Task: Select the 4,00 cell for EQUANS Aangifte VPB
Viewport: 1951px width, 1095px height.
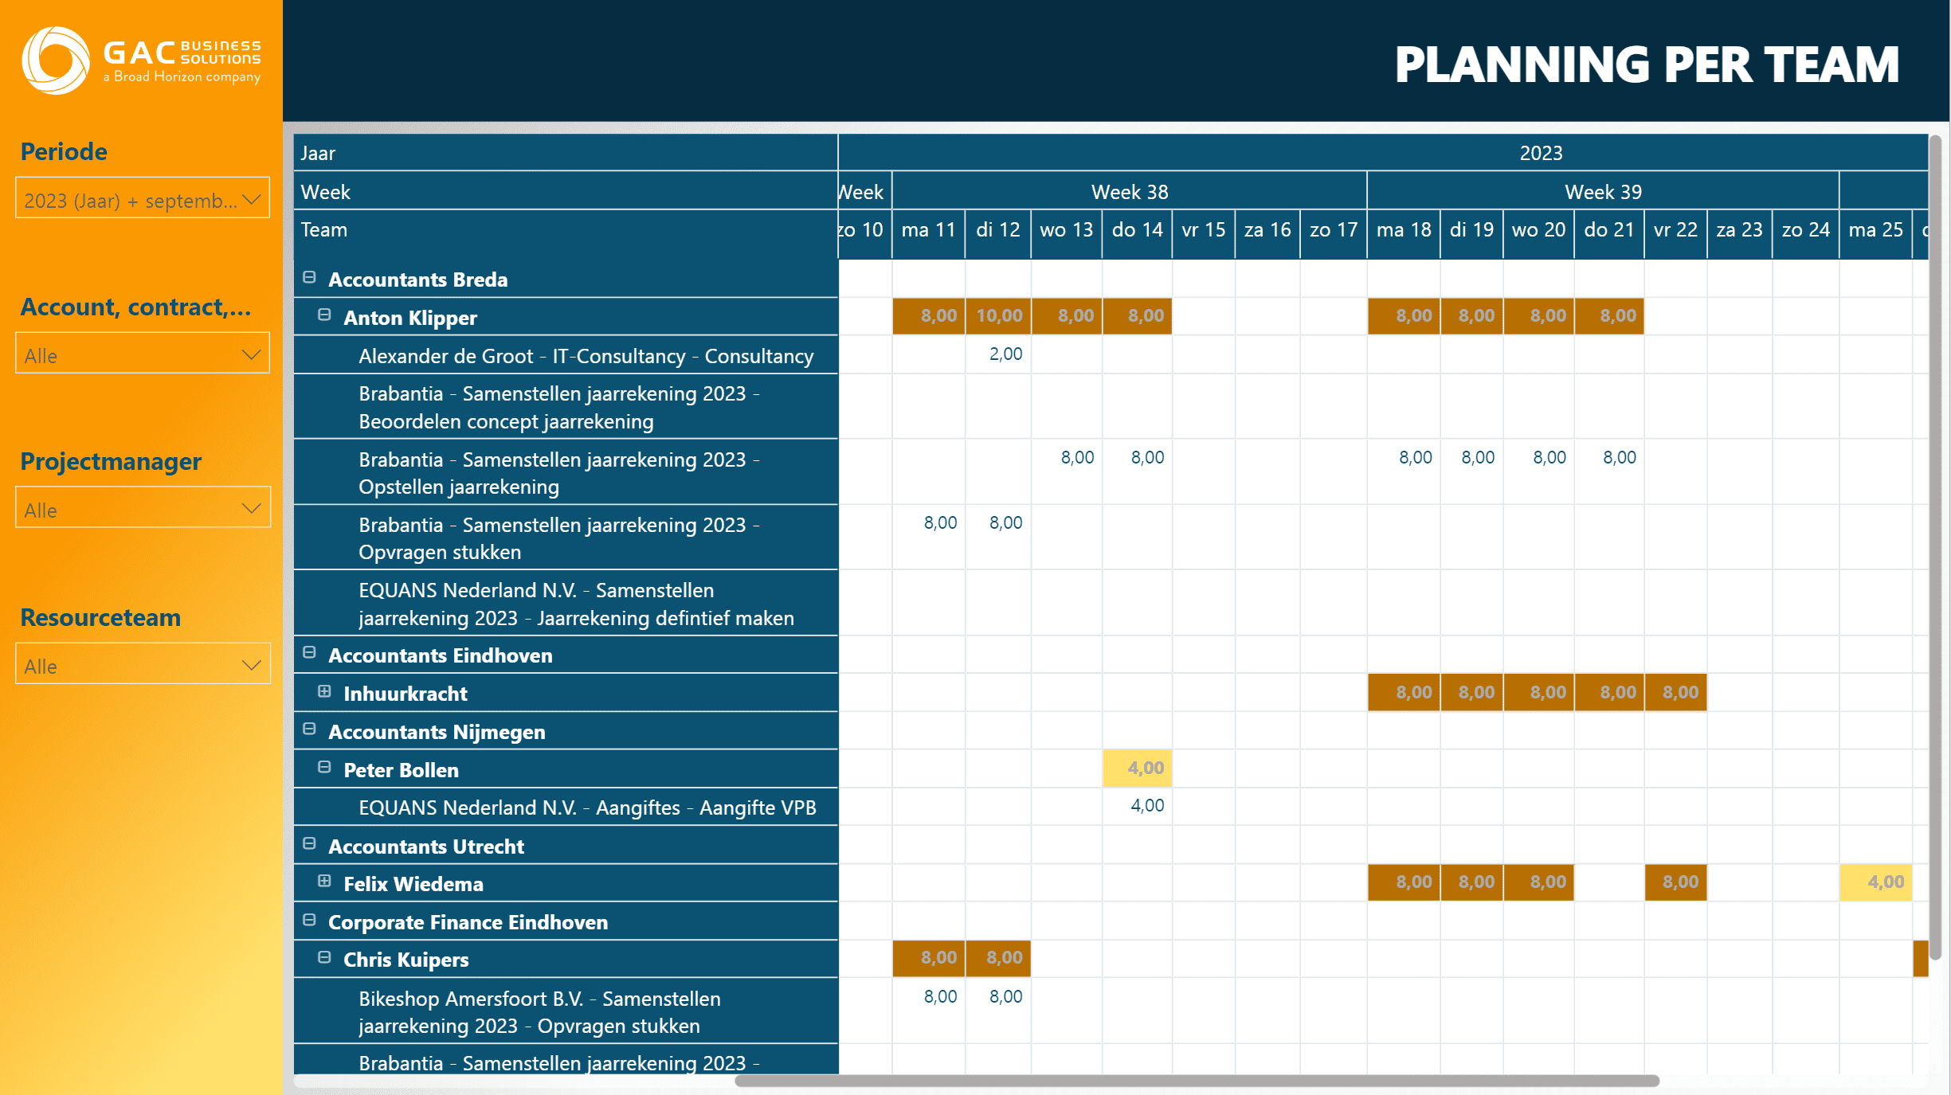Action: [1138, 806]
